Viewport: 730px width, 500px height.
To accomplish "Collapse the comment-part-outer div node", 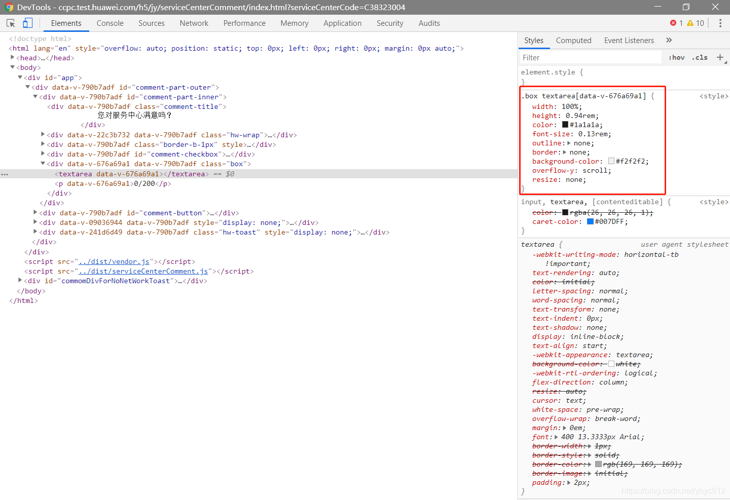I will [x=28, y=87].
